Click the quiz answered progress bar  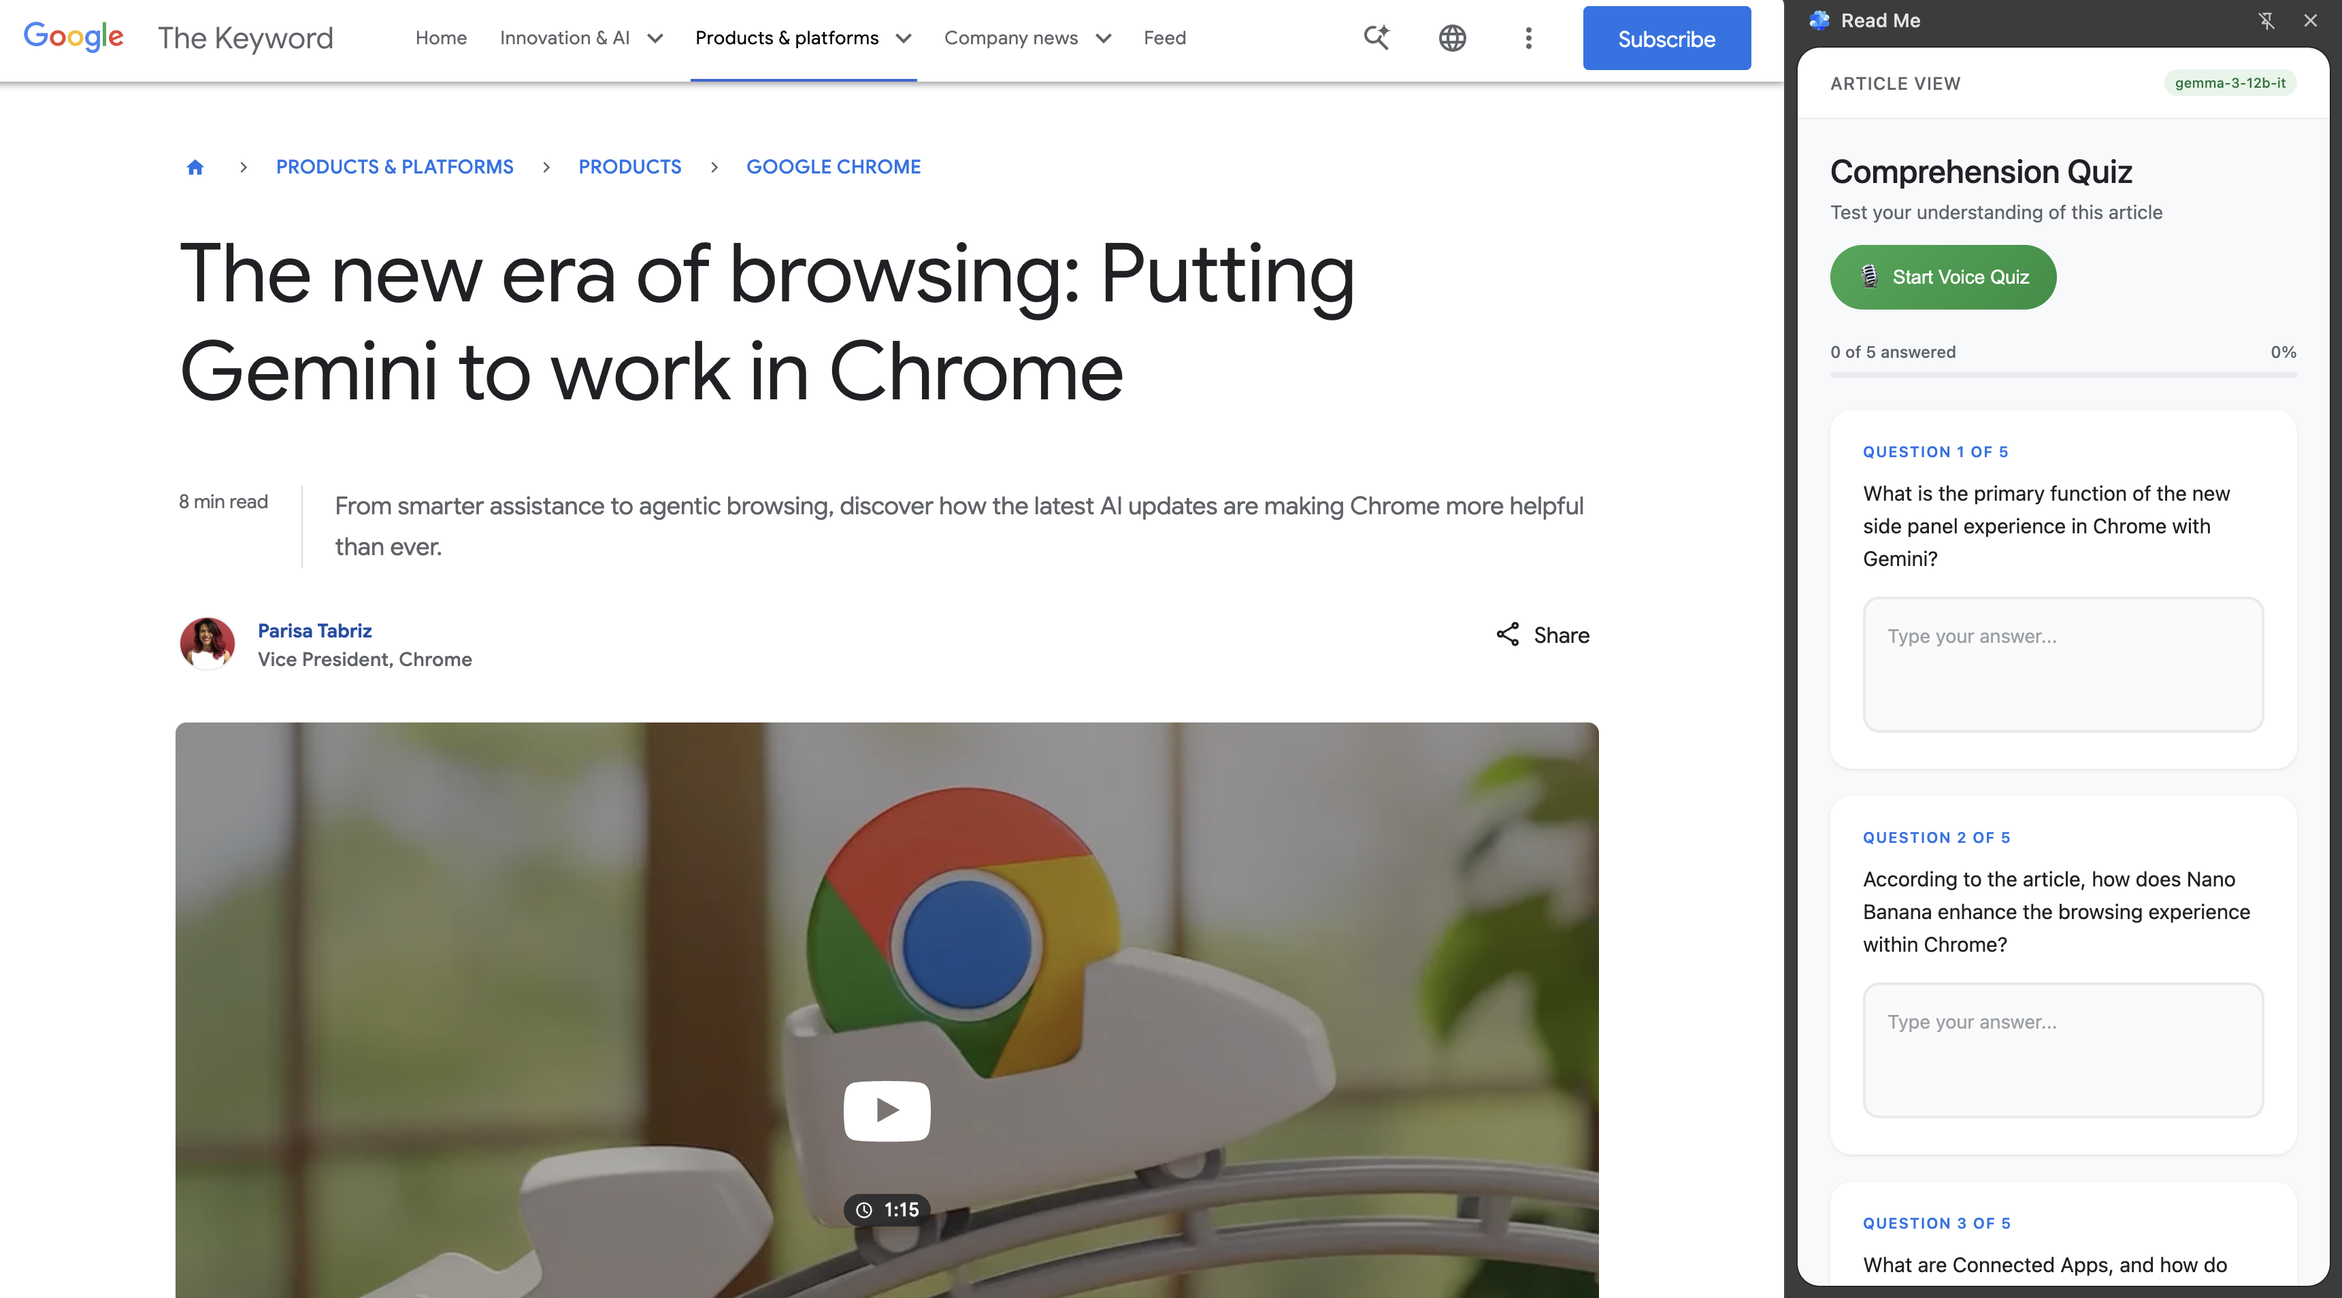coord(2063,374)
